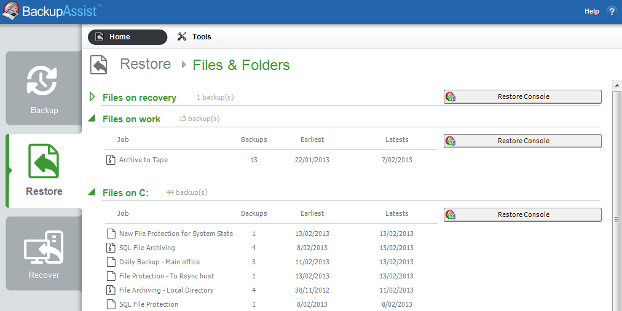Open Restore Console for Files on C:
The image size is (622, 311).
pos(522,215)
